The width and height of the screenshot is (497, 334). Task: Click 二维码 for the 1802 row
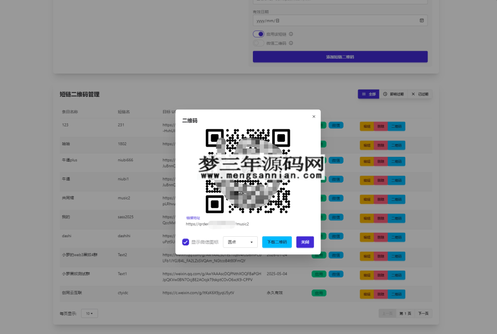396,145
